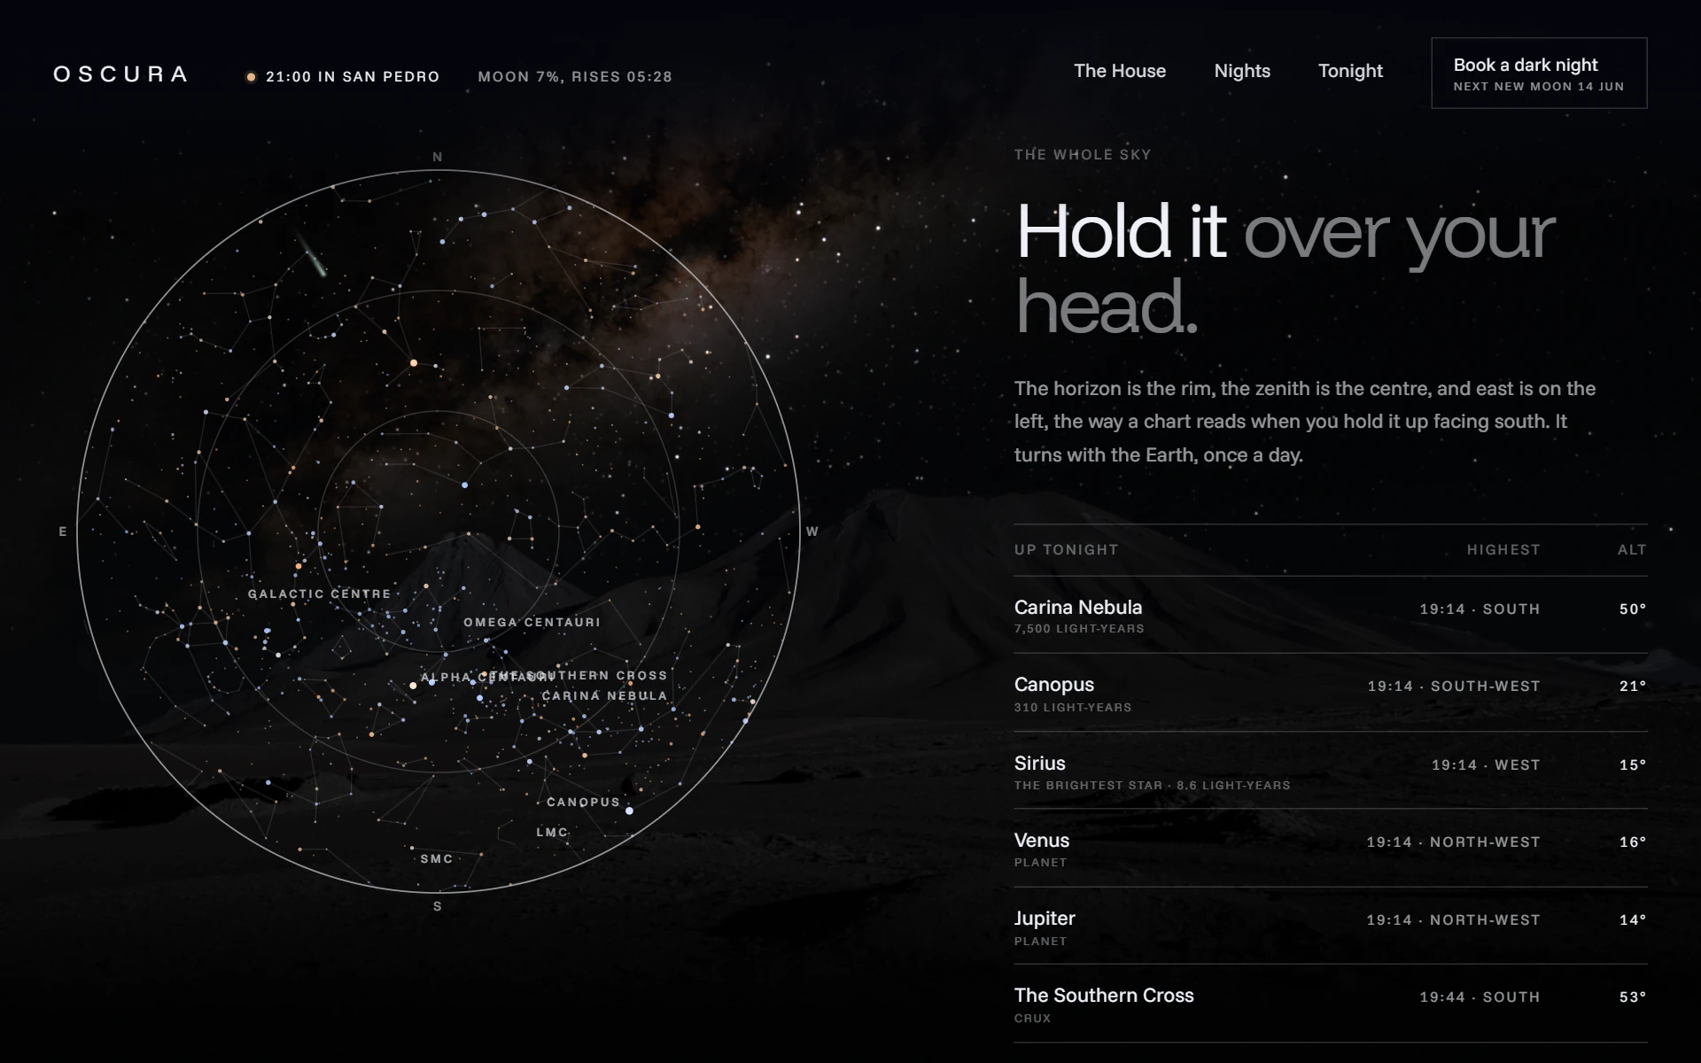Click the LMC label on chart
This screenshot has width=1701, height=1063.
(x=552, y=832)
